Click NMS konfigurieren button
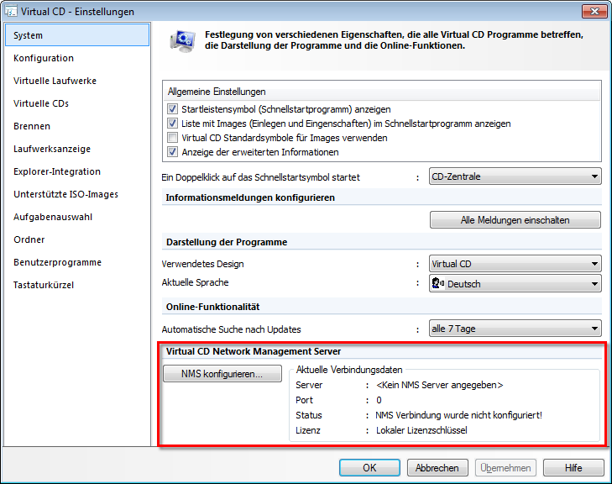This screenshot has height=484, width=612. pos(222,373)
